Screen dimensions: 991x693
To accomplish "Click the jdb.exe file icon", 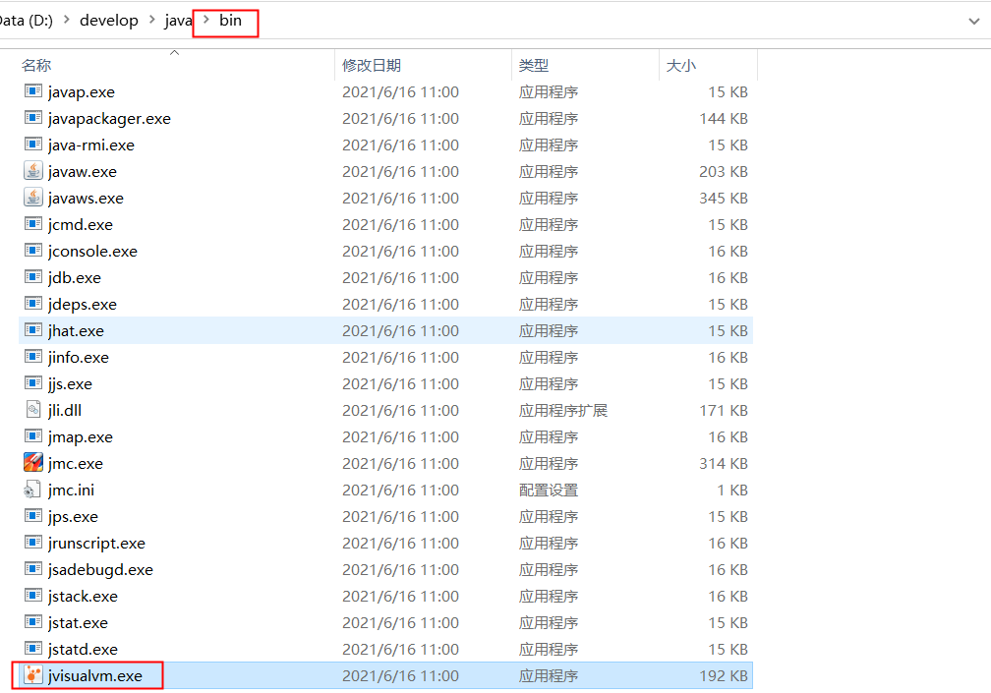I will (32, 276).
